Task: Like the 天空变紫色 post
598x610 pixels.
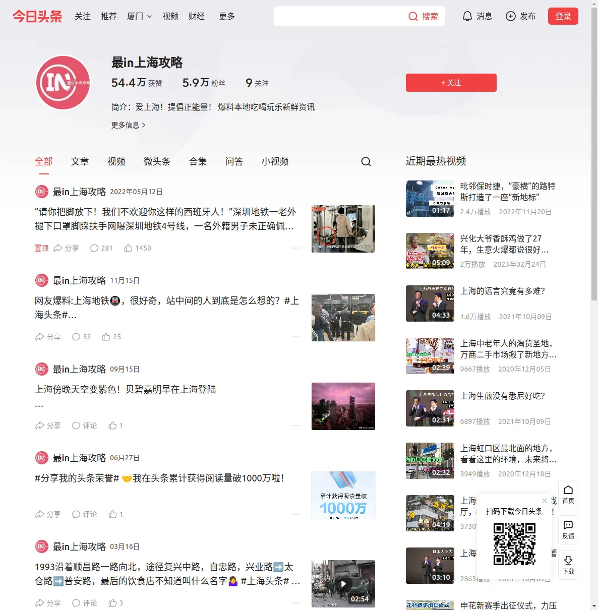Action: (115, 425)
